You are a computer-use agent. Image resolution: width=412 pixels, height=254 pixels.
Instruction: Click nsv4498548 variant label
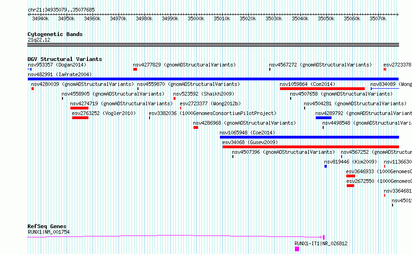(367, 123)
